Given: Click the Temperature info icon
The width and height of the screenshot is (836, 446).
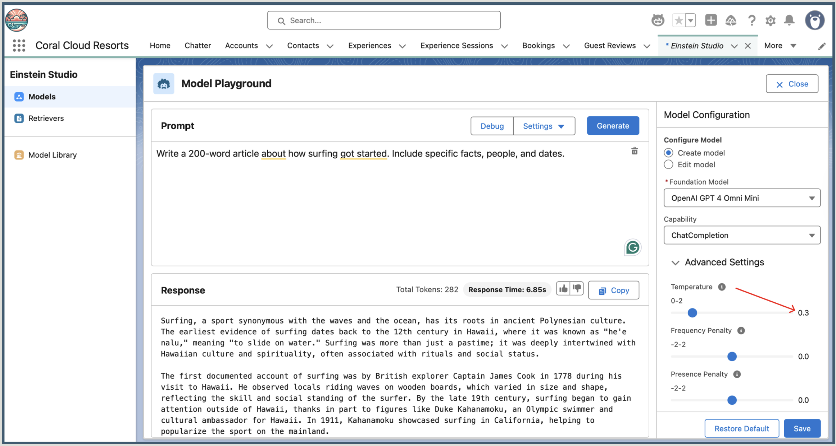Looking at the screenshot, I should coord(722,287).
